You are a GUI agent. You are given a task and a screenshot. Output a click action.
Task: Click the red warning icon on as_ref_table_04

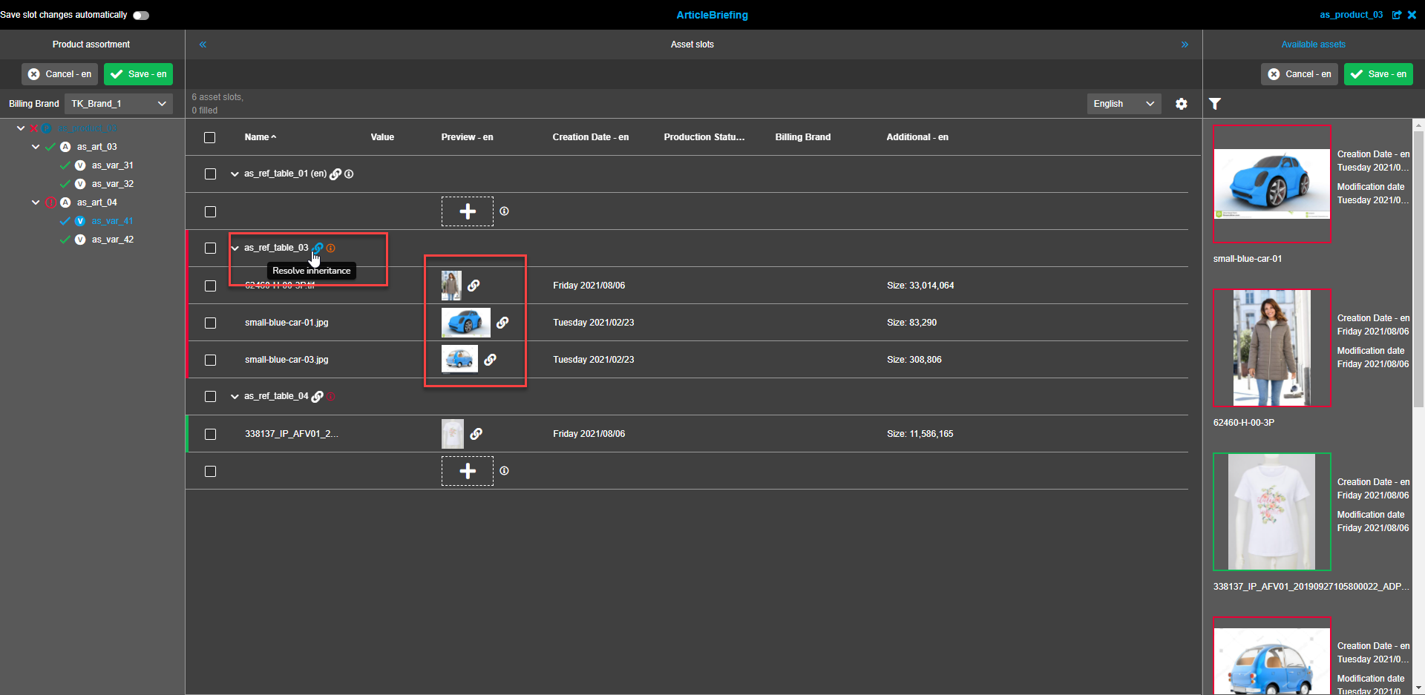[331, 396]
